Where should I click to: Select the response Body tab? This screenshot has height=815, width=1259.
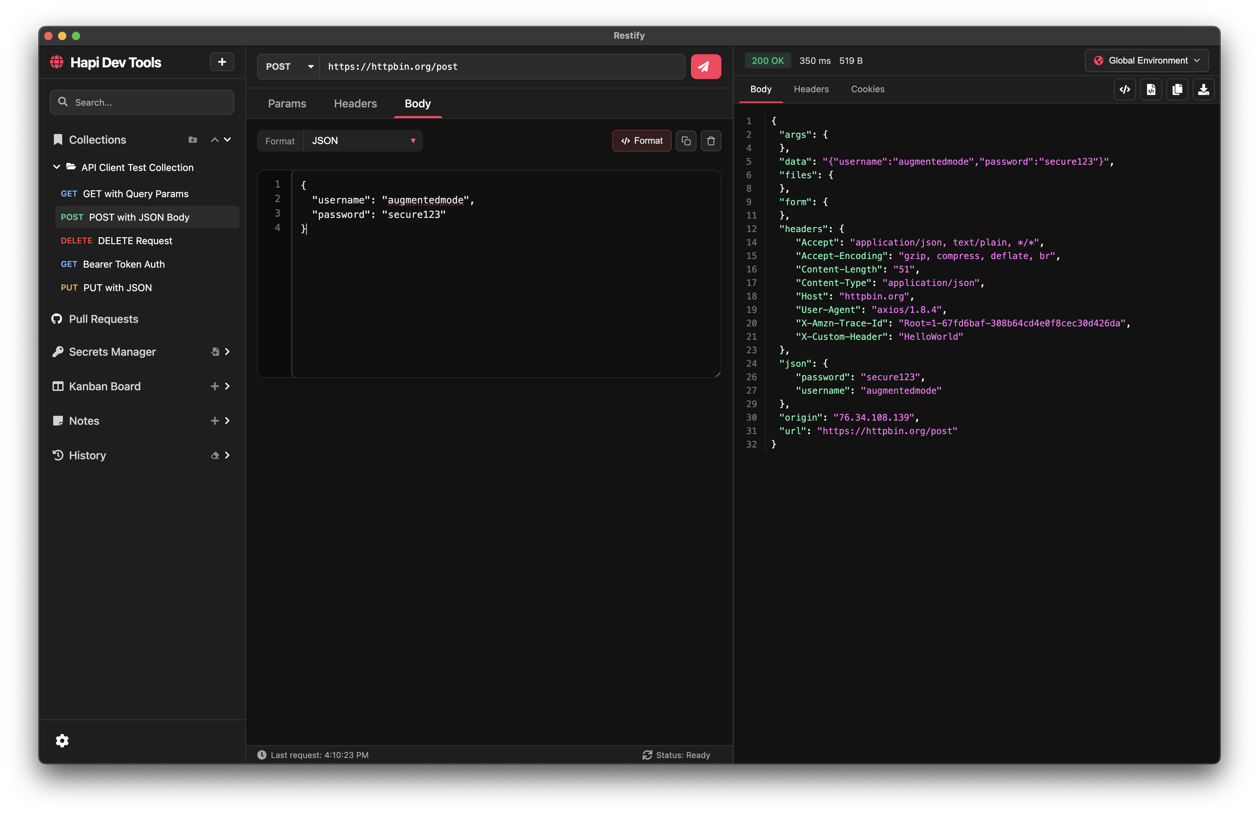(x=761, y=89)
